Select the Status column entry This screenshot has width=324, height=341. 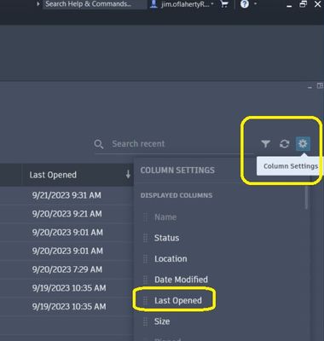point(166,238)
